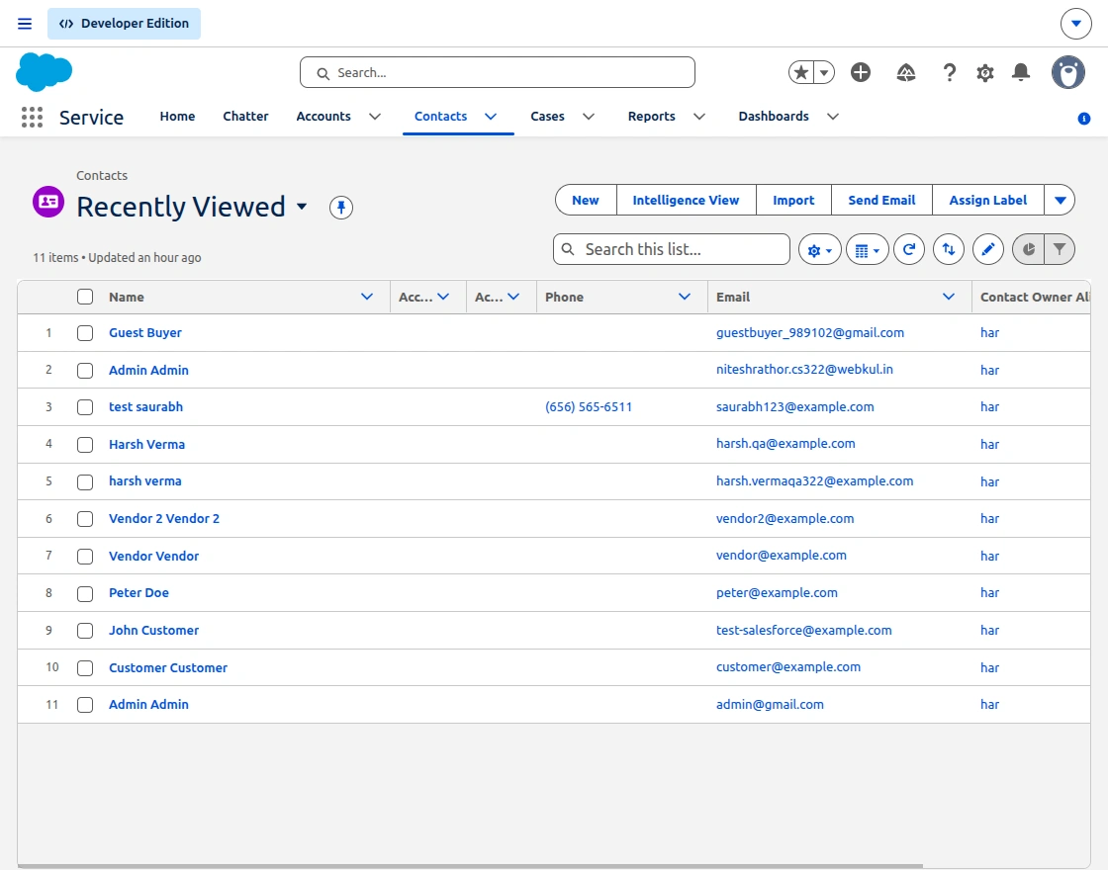Click the blue info icon at right
This screenshot has width=1108, height=870.
point(1084,119)
